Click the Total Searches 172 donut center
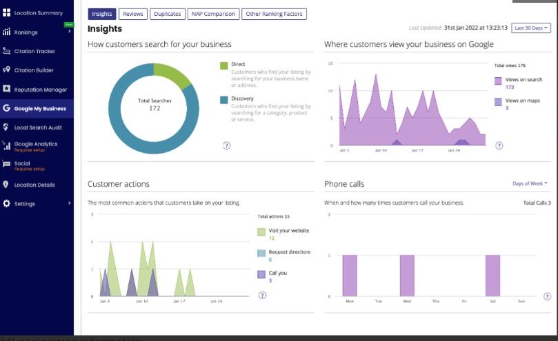Image resolution: width=558 pixels, height=341 pixels. click(155, 105)
